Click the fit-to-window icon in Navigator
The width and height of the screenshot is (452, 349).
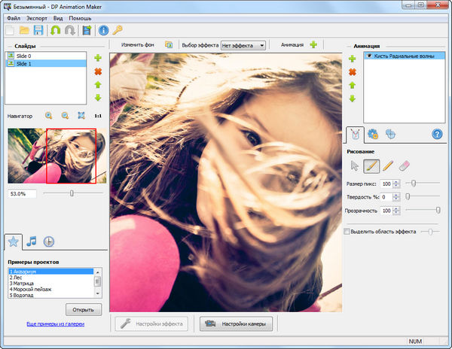81,116
